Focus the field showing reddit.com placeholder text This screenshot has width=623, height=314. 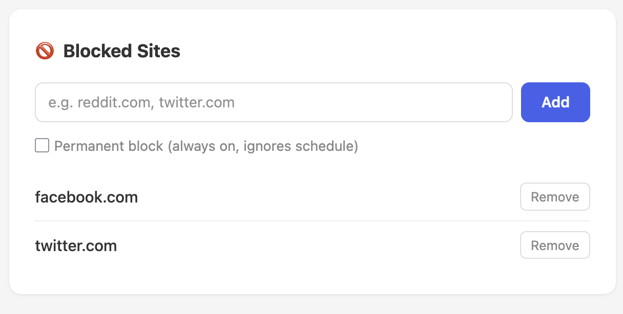(x=274, y=102)
